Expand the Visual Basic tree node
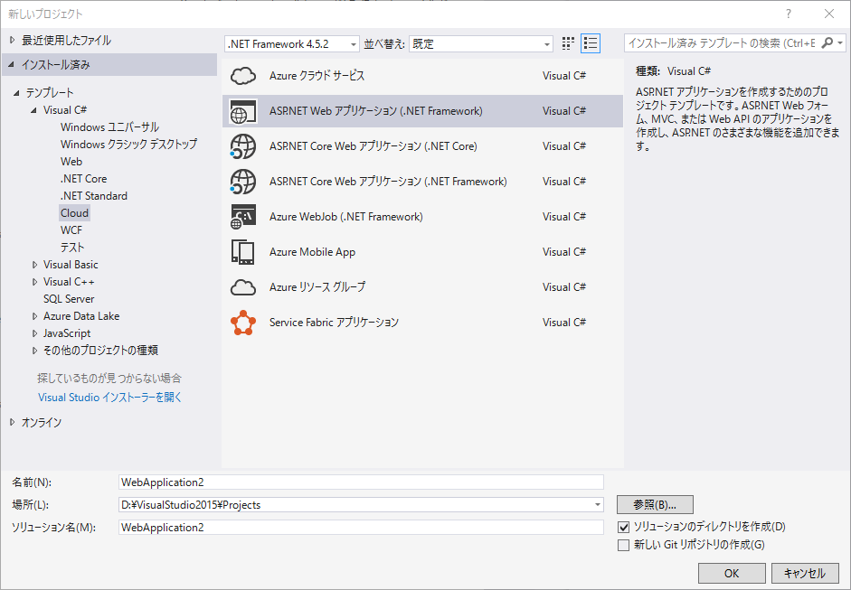 point(34,265)
